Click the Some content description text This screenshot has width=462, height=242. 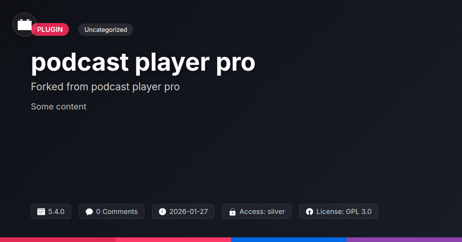(59, 106)
